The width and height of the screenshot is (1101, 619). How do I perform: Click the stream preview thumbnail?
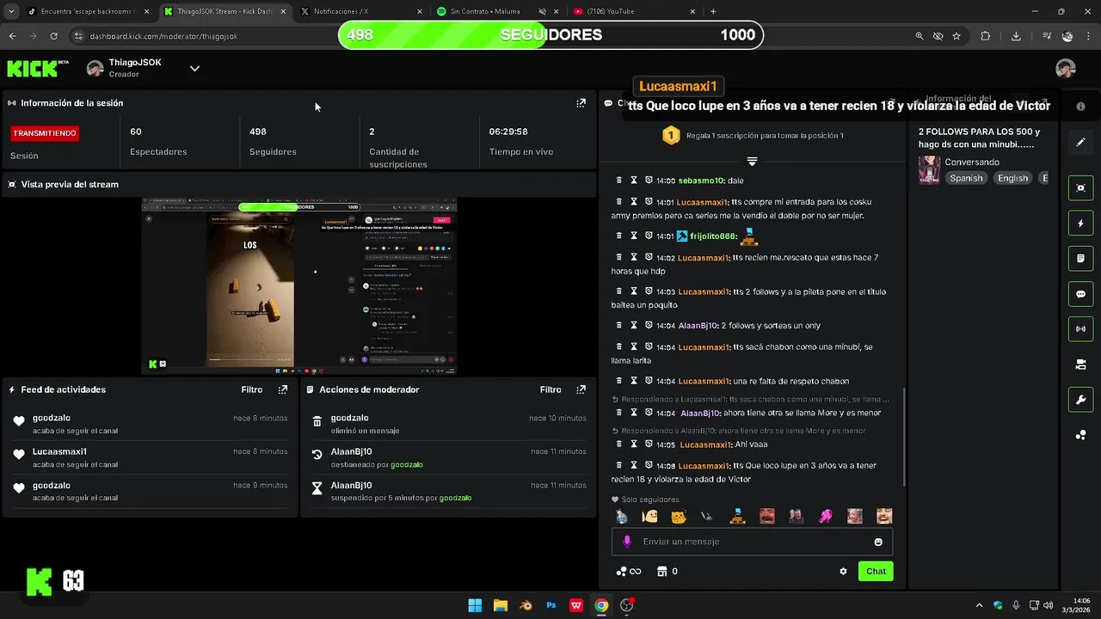coord(299,286)
